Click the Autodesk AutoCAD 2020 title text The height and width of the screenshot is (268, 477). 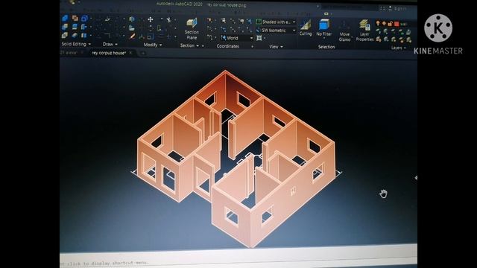click(x=180, y=4)
